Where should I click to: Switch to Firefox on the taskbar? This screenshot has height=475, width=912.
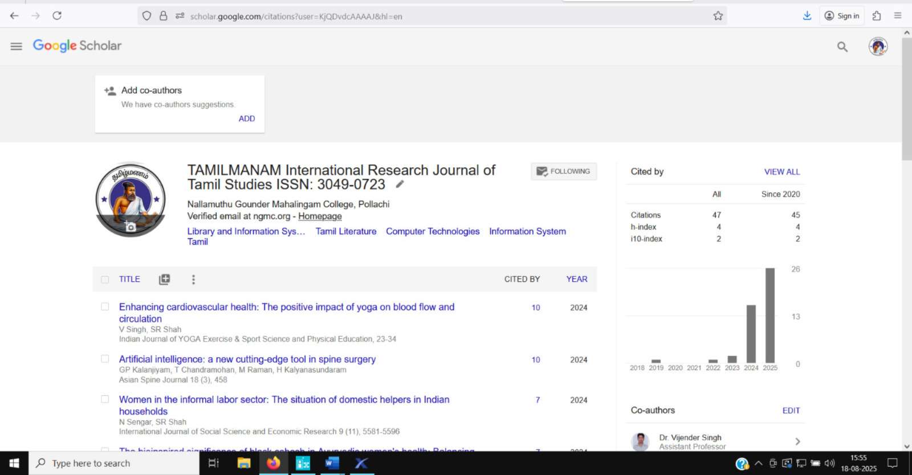(x=274, y=463)
